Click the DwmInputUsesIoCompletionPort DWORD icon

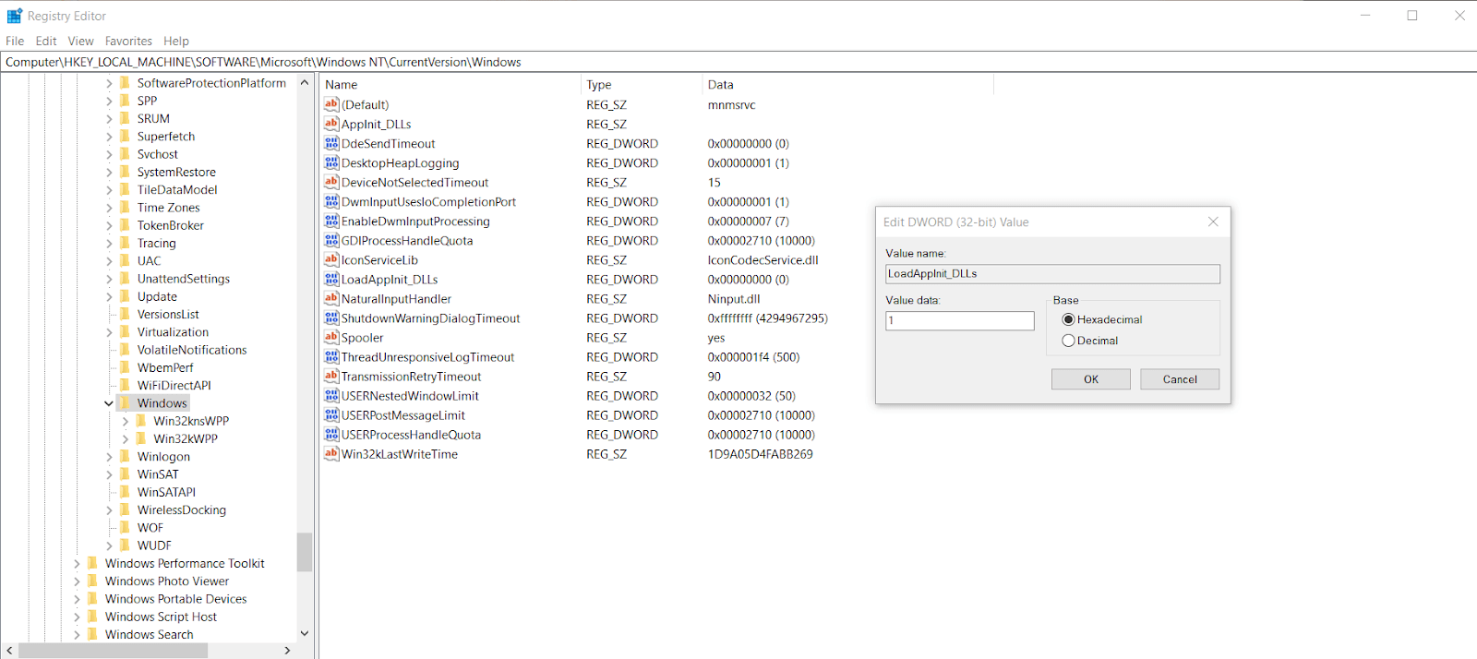click(331, 201)
